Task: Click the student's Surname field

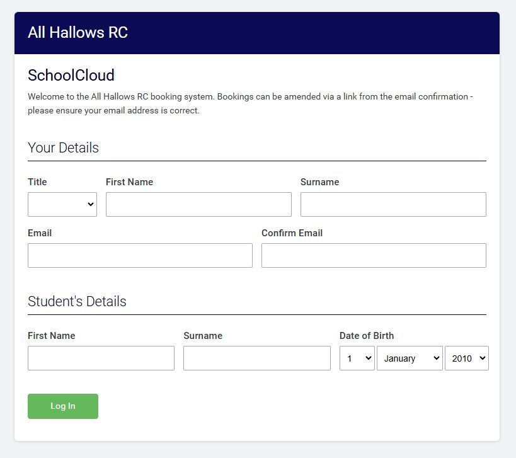Action: (x=257, y=358)
